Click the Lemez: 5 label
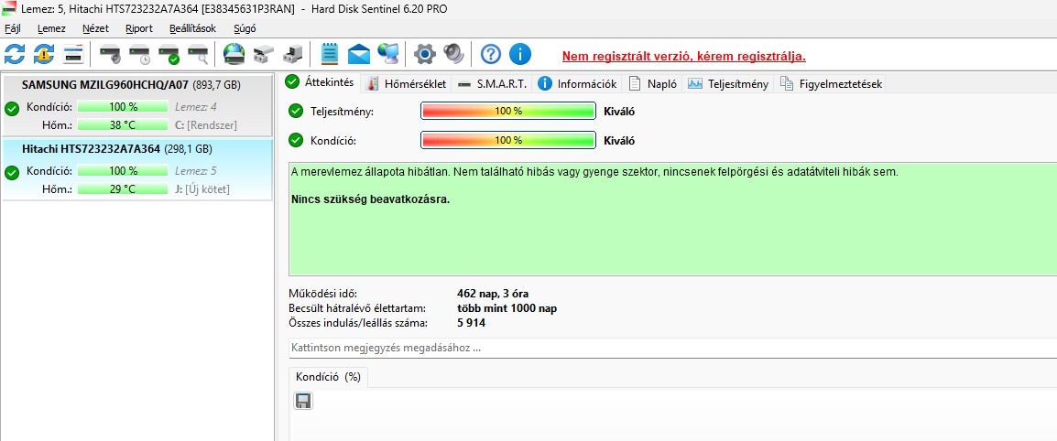This screenshot has width=1057, height=441. 195,171
